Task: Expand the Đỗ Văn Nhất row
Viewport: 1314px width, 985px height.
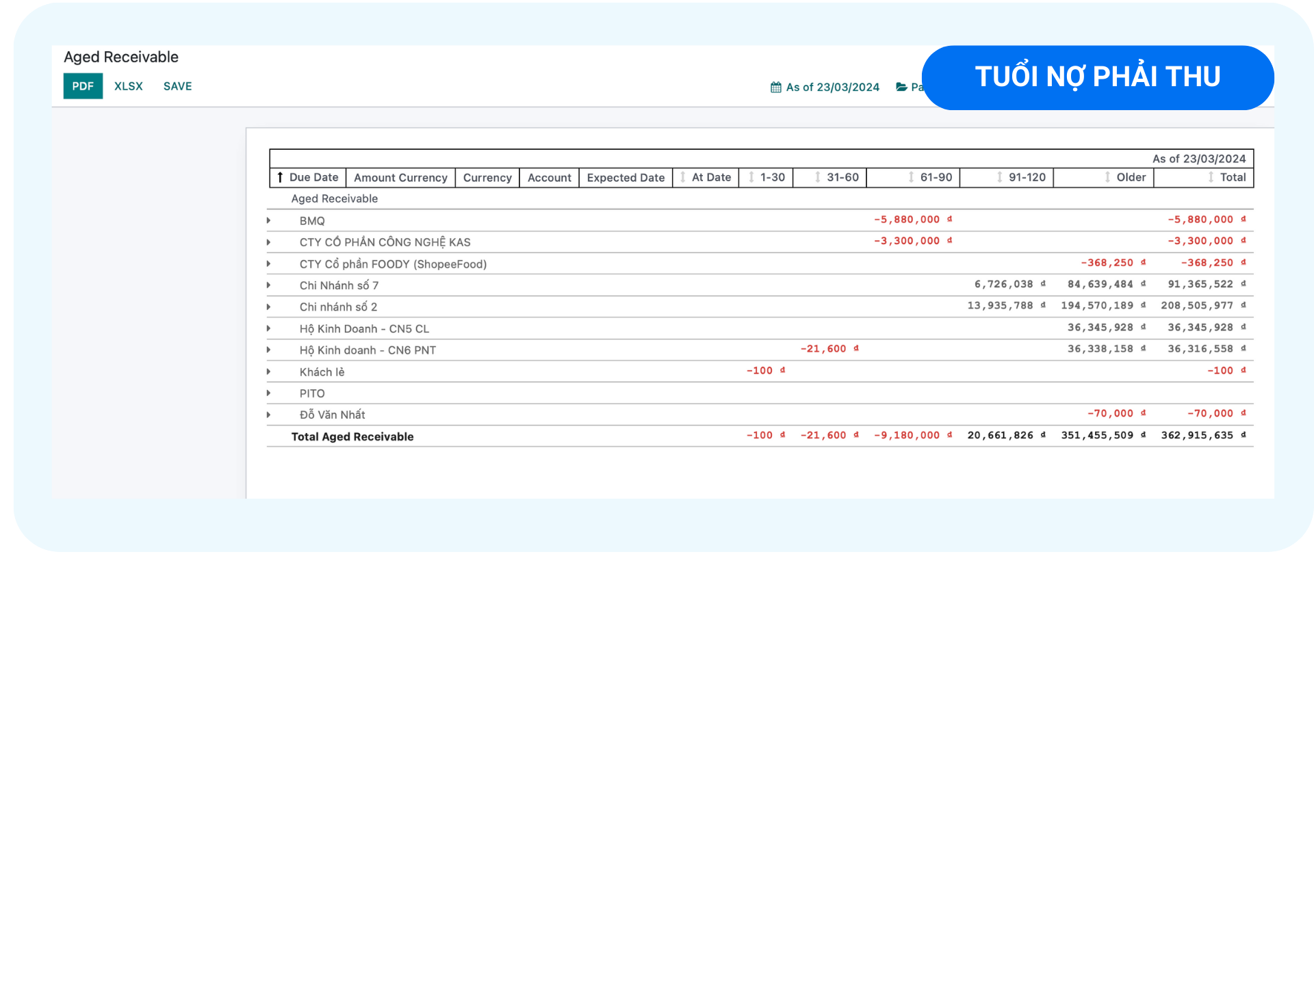Action: (269, 415)
